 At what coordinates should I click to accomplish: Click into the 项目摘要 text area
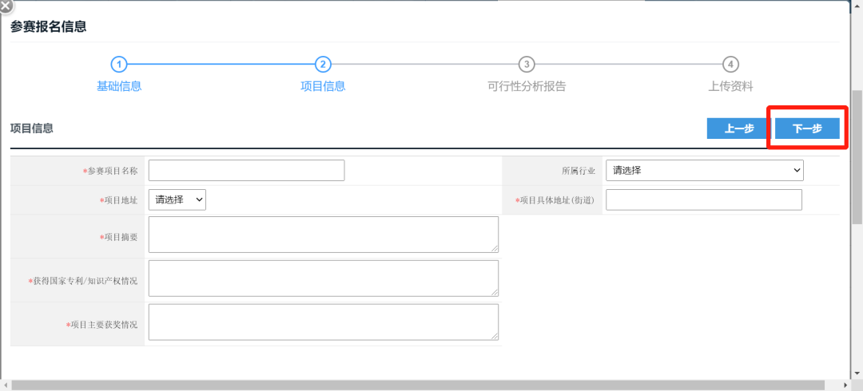pos(323,235)
